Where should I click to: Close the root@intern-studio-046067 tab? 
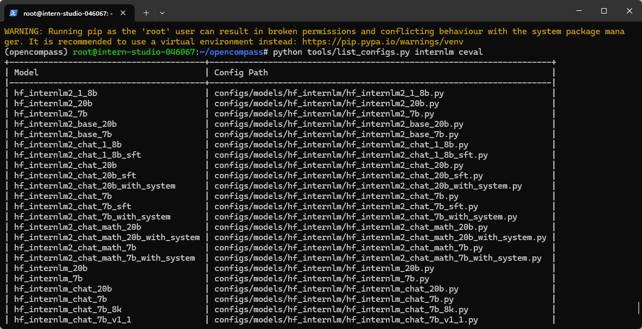tap(123, 12)
